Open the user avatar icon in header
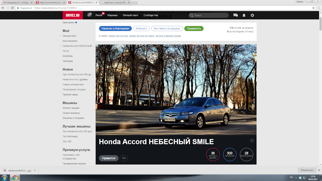Viewport: 322px width, 181px height. coord(89,15)
